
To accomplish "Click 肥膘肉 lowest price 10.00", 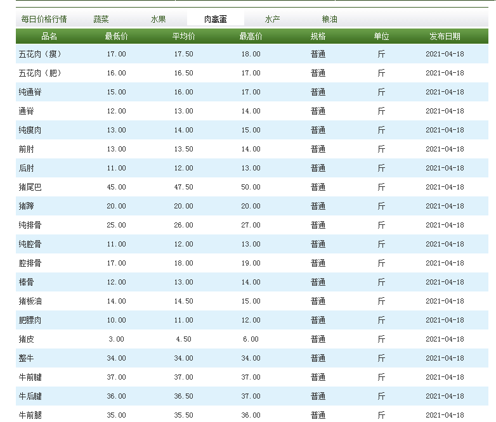I will click(x=117, y=320).
